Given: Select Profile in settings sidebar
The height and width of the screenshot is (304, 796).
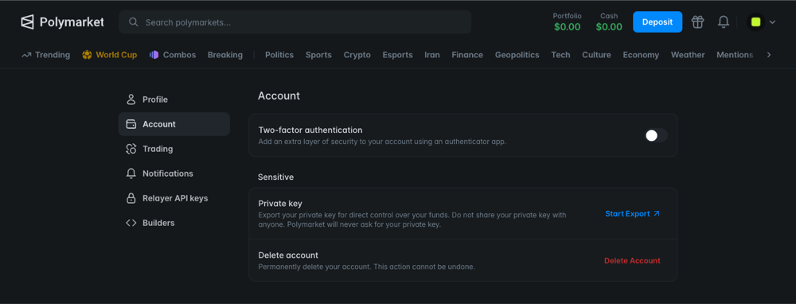Looking at the screenshot, I should 174,99.
